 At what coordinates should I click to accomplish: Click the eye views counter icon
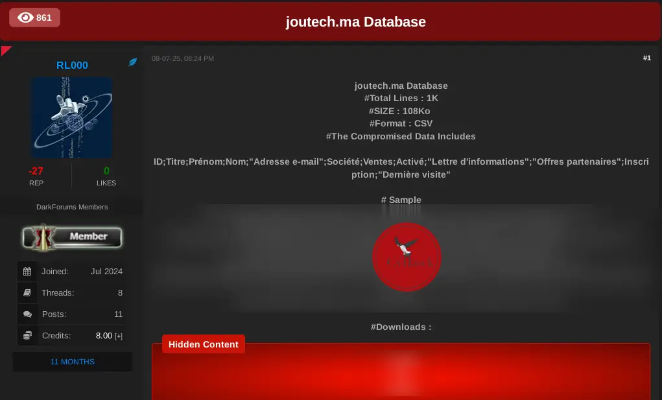(x=25, y=18)
